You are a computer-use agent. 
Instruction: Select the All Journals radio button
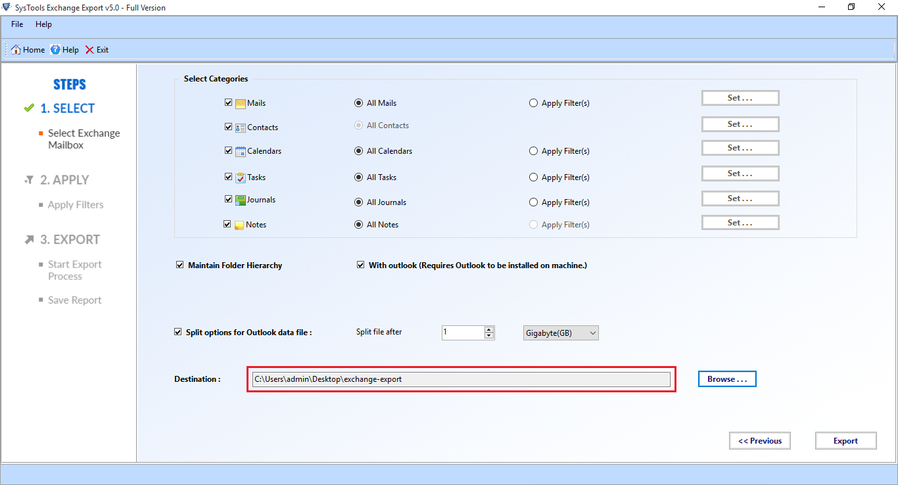pos(359,202)
